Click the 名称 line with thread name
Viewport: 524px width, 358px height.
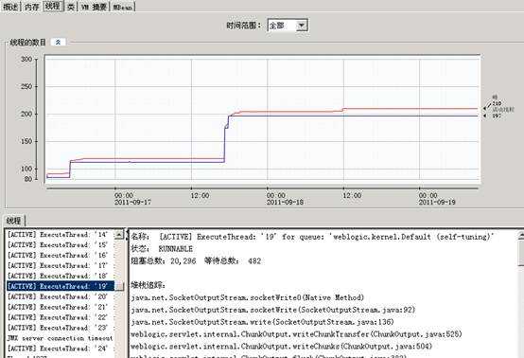click(x=312, y=237)
